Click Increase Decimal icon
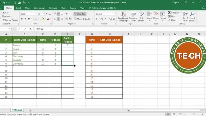The height and width of the screenshot is (116, 206). point(110,19)
